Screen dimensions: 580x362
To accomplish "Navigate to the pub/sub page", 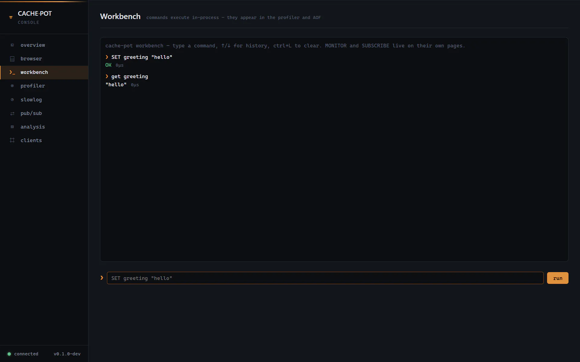I will 44,113.
